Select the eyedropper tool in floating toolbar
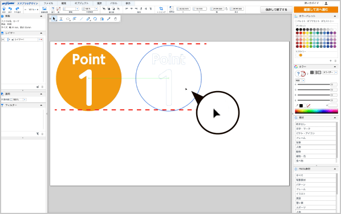Screen dimensions: 341x214 pyautogui.click(x=109, y=19)
